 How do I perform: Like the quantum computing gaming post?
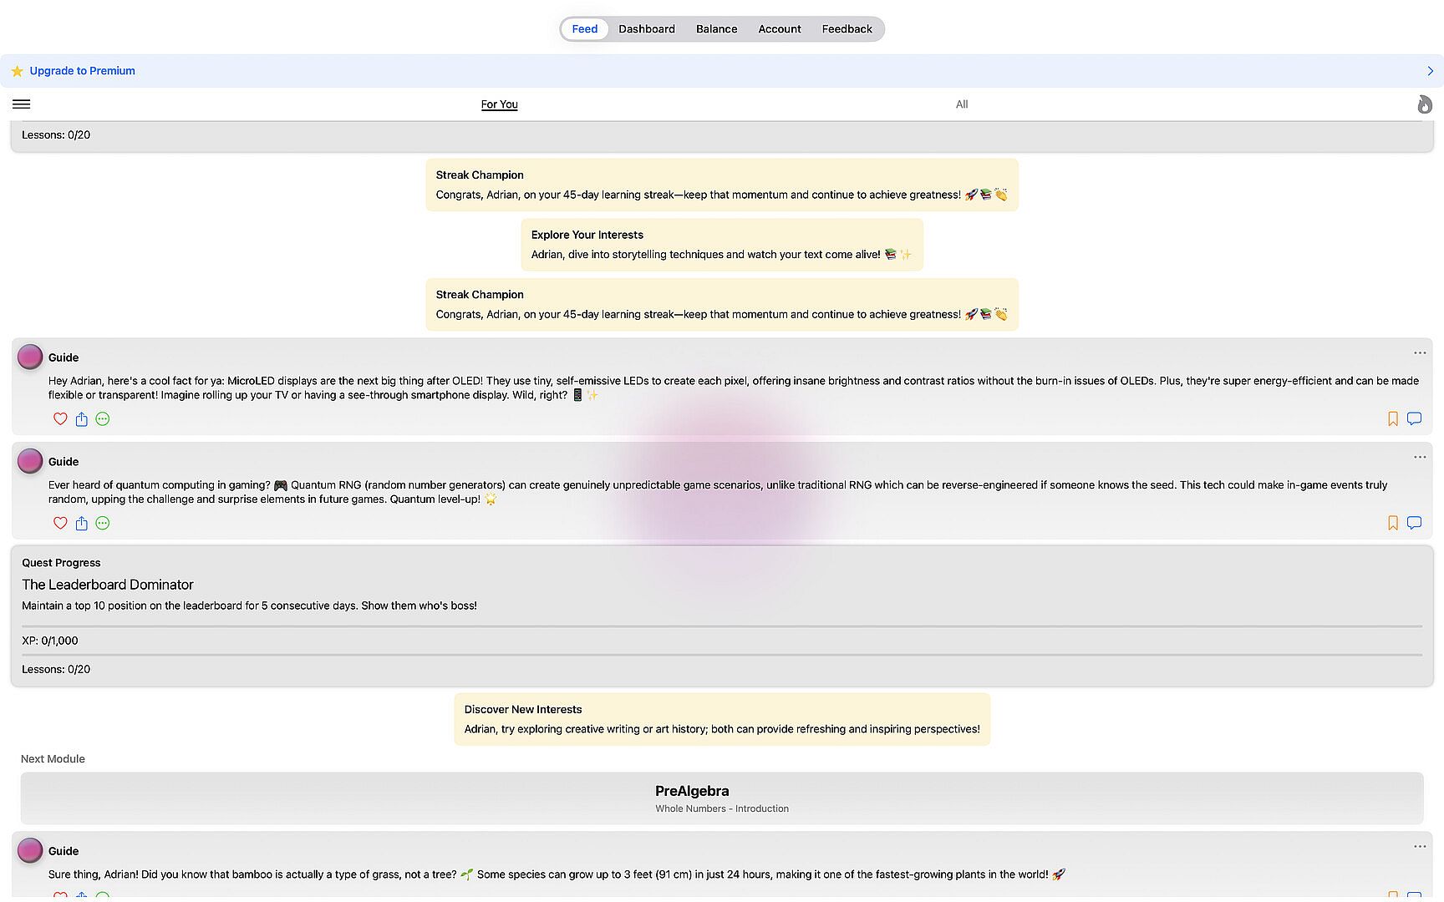click(x=60, y=524)
